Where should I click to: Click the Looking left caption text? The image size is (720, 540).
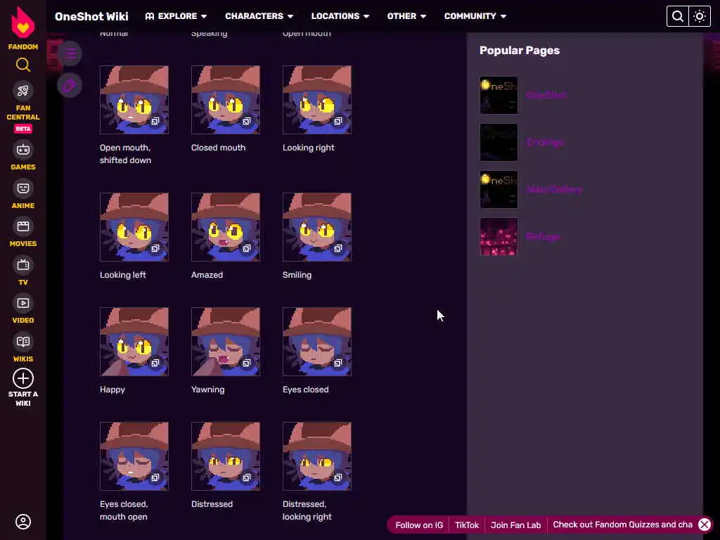(x=122, y=275)
